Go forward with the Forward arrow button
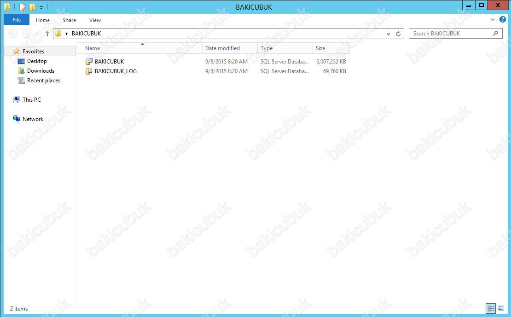 click(x=26, y=34)
